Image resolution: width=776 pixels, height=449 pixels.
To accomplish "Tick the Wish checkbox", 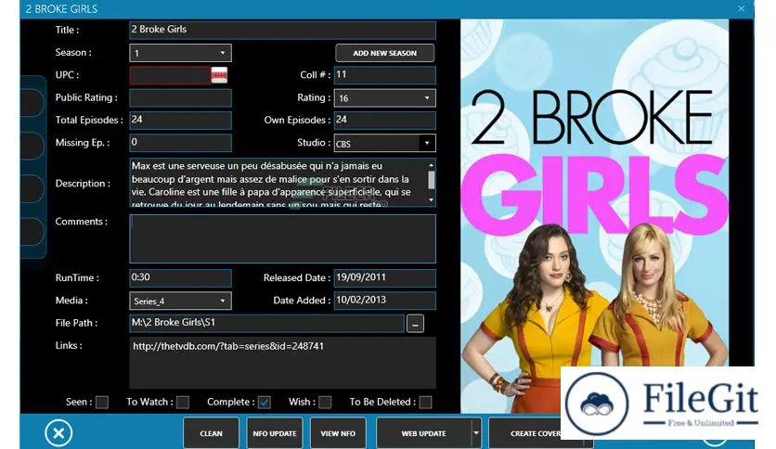I will (x=325, y=402).
